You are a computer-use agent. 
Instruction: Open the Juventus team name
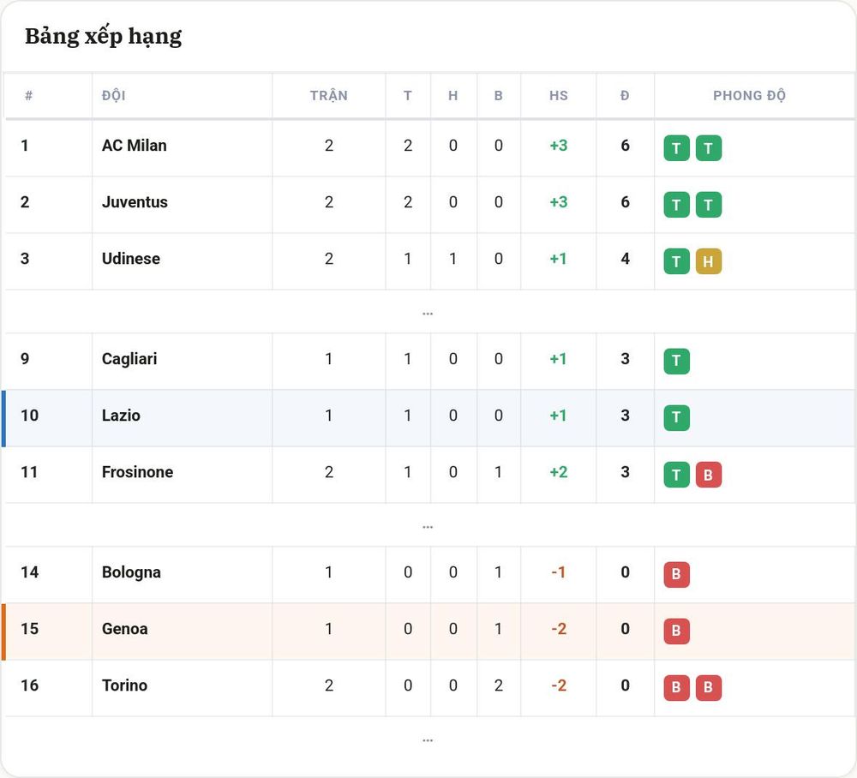tap(135, 202)
